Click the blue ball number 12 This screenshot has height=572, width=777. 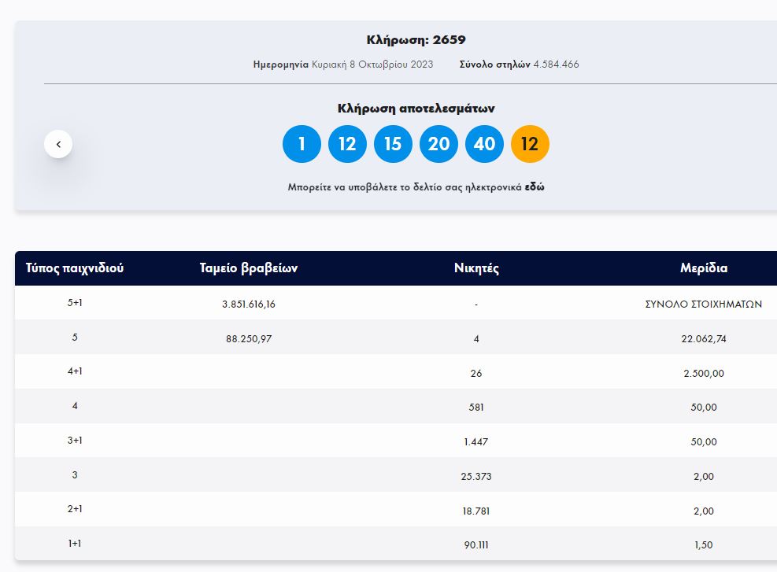(347, 144)
